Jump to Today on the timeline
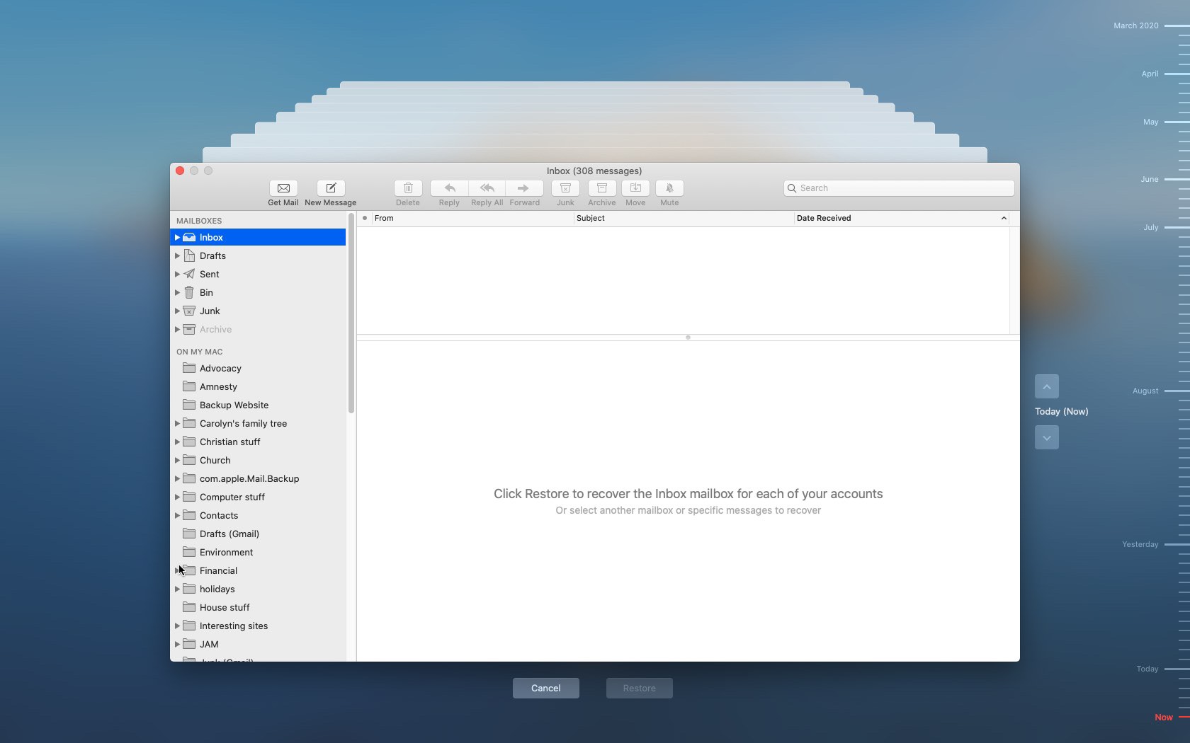The image size is (1190, 743). (x=1147, y=669)
